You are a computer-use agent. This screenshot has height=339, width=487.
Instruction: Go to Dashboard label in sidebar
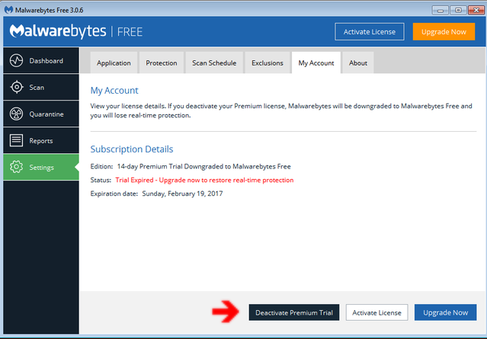(x=46, y=61)
